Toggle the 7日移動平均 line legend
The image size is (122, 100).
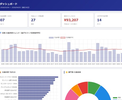67,38
